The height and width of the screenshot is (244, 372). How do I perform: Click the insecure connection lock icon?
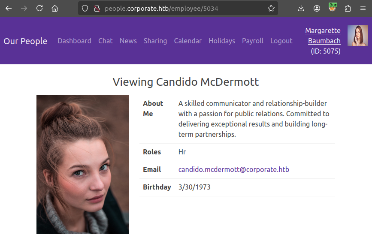[97, 8]
